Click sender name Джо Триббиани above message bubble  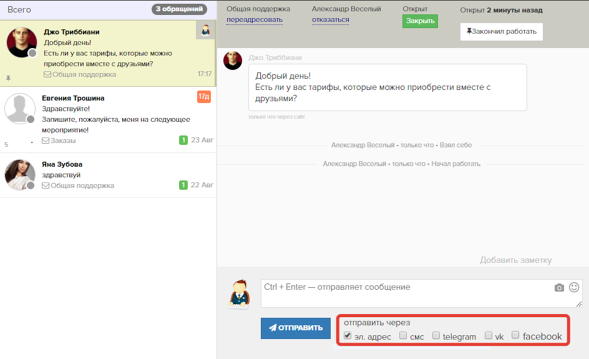point(275,57)
